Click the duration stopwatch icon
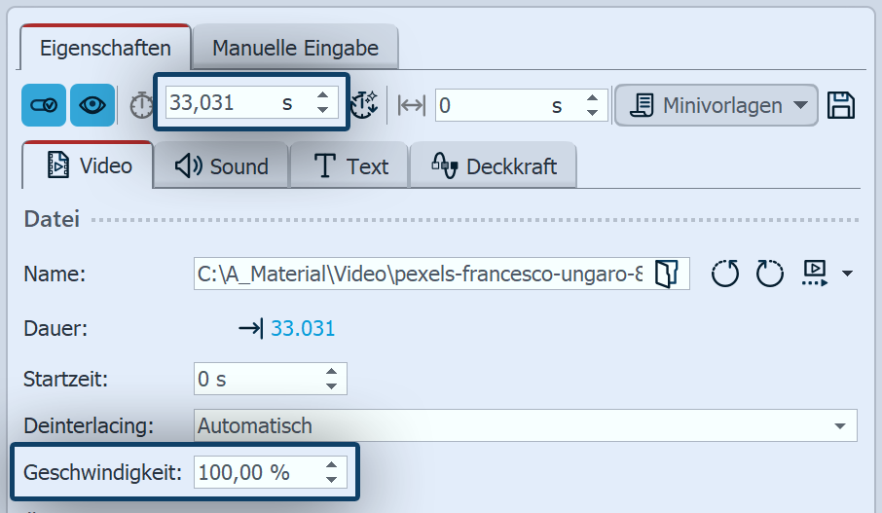 click(x=142, y=105)
